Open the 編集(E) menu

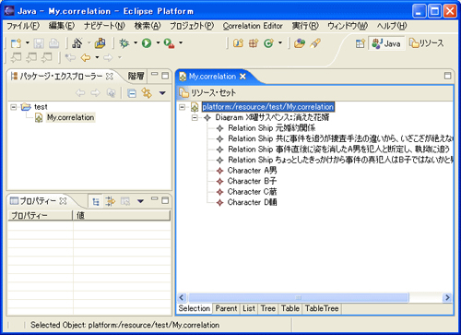point(62,26)
